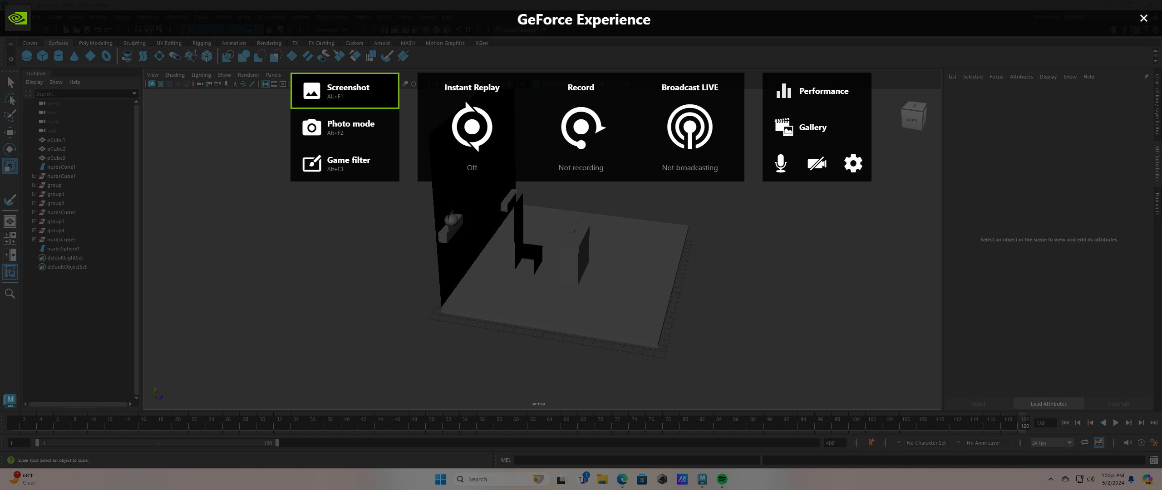Viewport: 1162px width, 490px height.
Task: Click the NVIDIA logo icon
Action: pyautogui.click(x=18, y=18)
